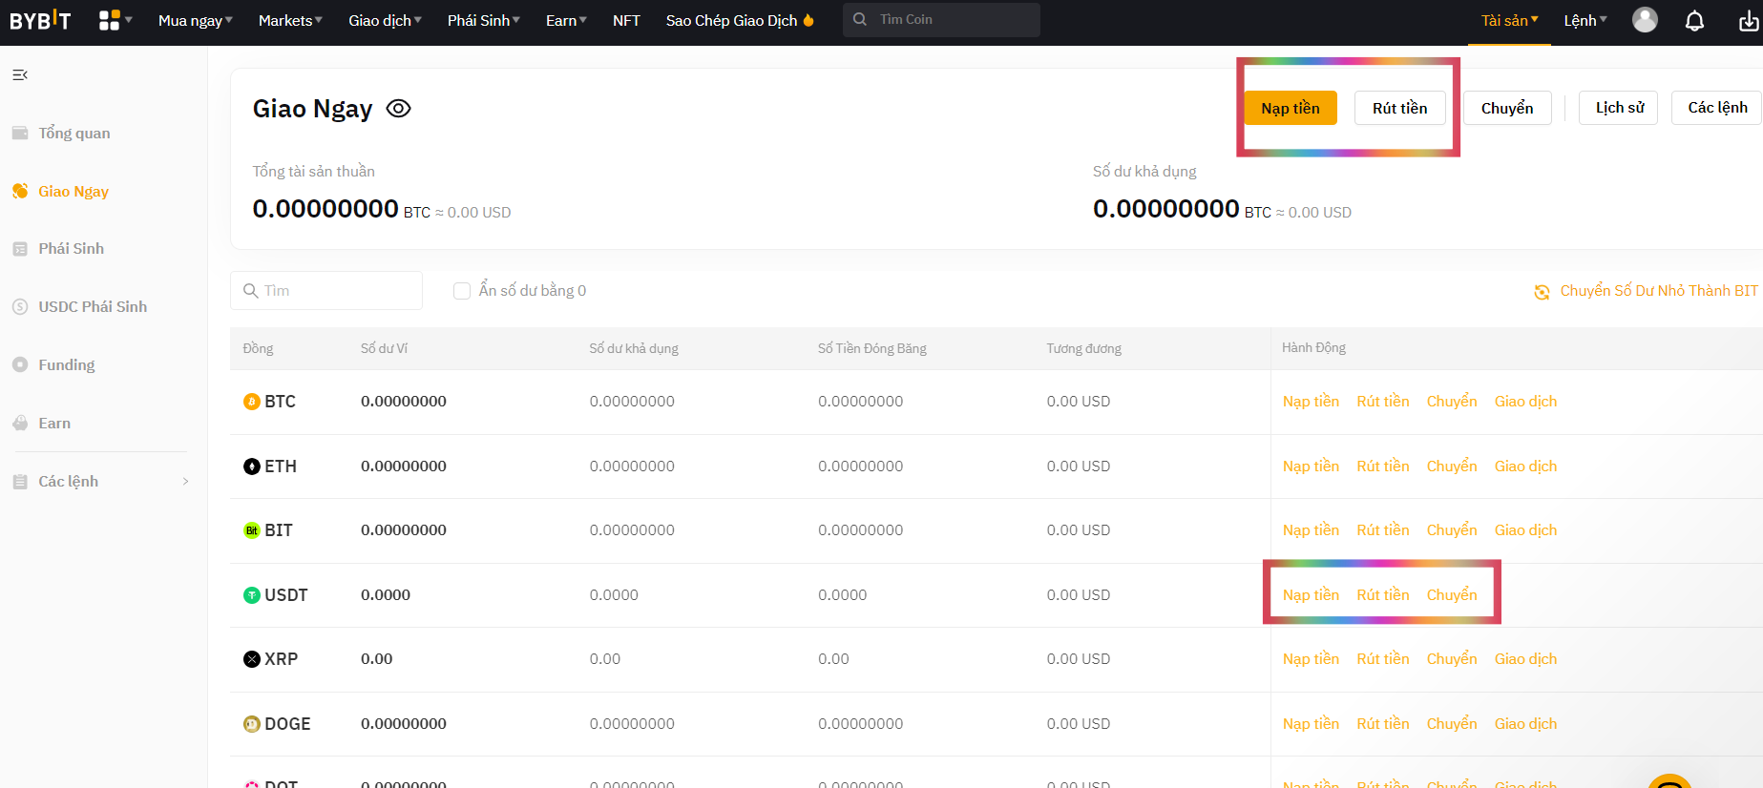Expand the Phái Sinh top menu dropdown
This screenshot has height=788, width=1763.
click(x=483, y=20)
